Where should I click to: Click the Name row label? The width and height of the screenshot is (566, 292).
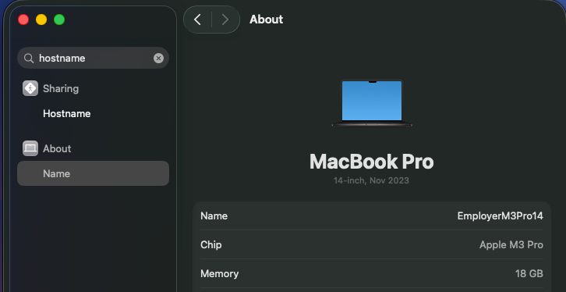214,216
